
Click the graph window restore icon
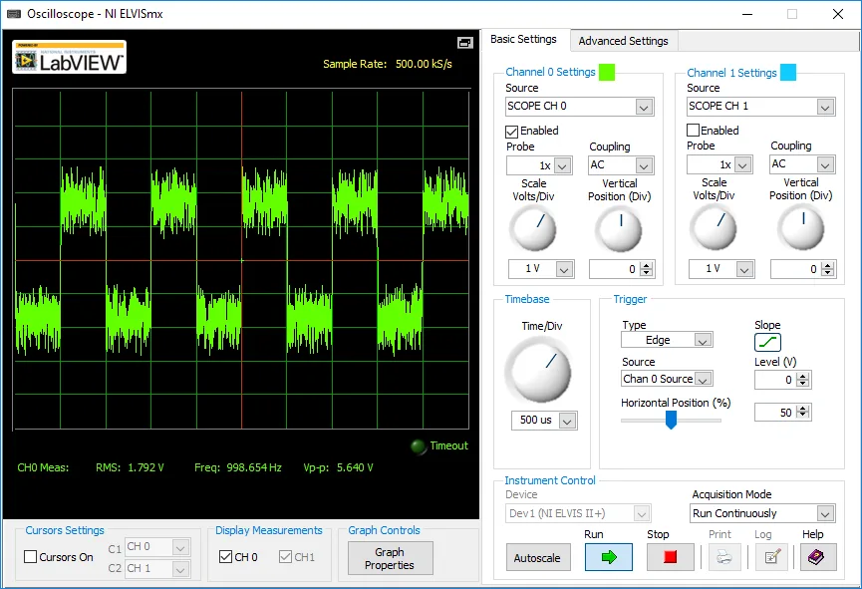pos(465,43)
